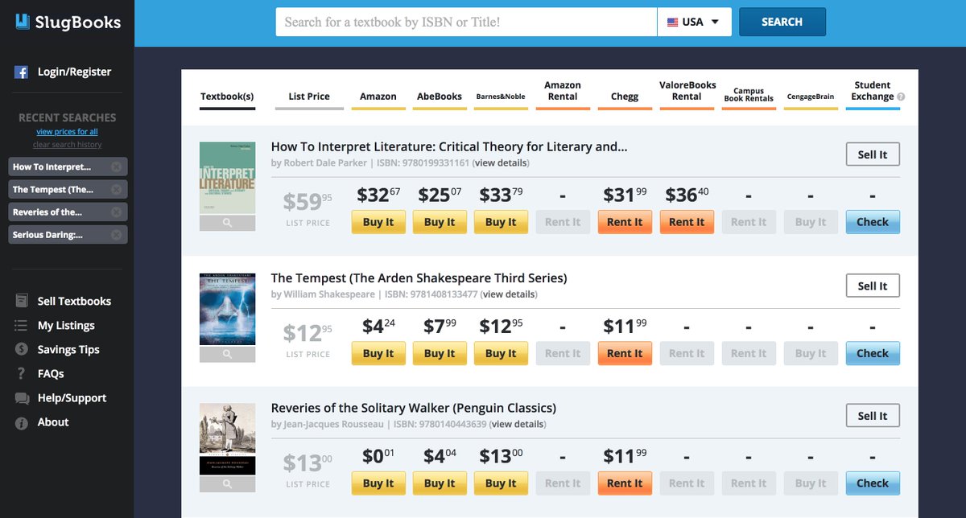Rent How To Interpret Literature from ValoreBooks $36.40
966x518 pixels.
[x=687, y=222]
